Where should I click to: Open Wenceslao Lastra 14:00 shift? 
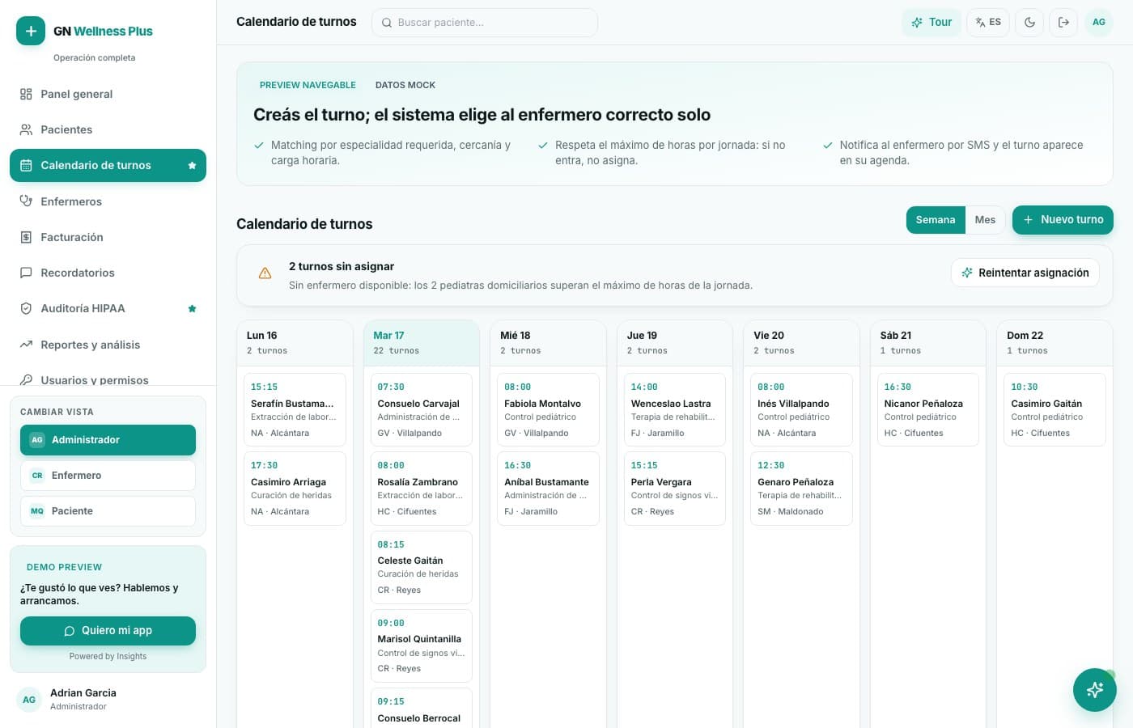pyautogui.click(x=675, y=410)
